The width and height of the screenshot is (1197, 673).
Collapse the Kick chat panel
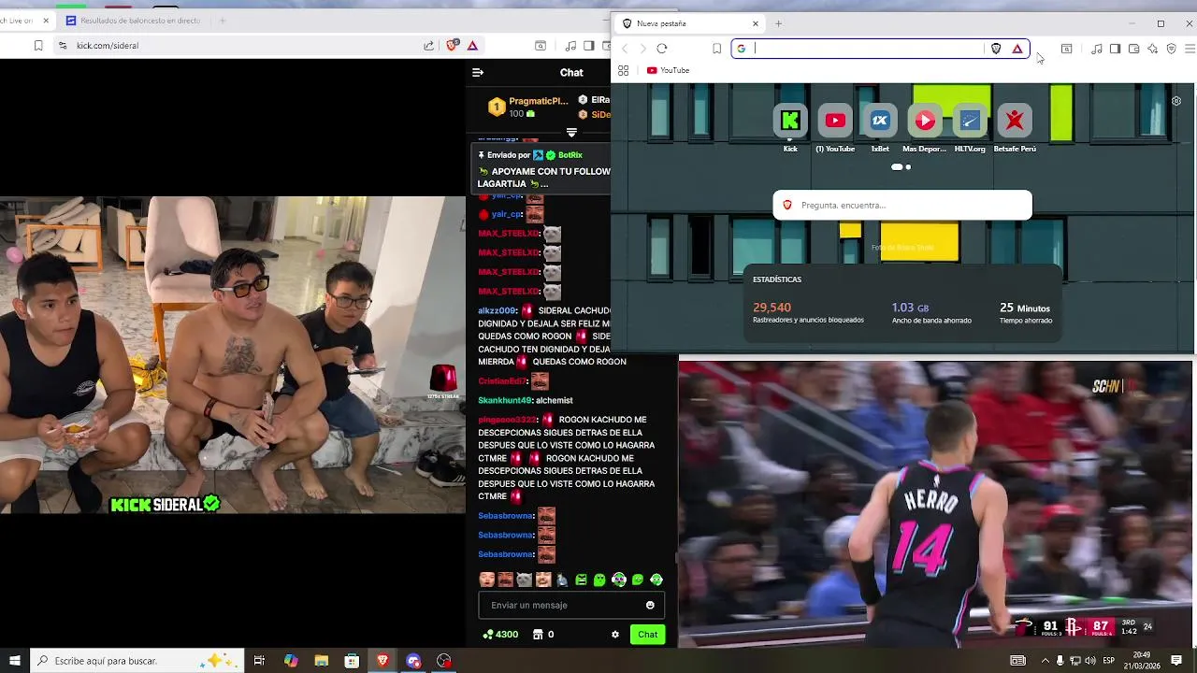pyautogui.click(x=478, y=72)
